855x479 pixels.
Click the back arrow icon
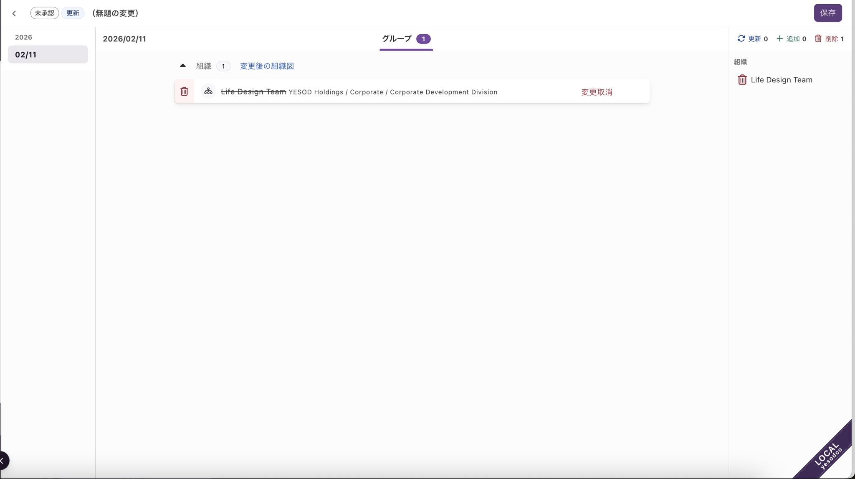[x=14, y=13]
